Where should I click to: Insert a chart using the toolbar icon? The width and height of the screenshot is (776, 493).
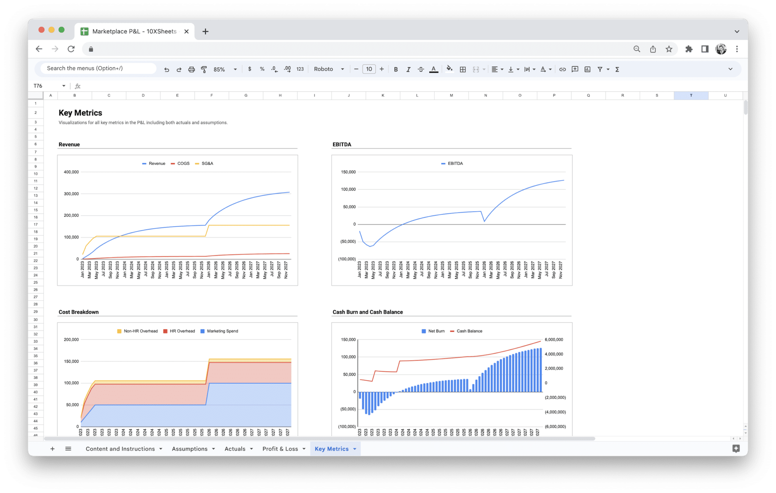[588, 69]
